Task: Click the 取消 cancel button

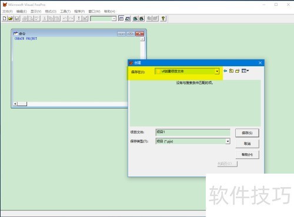Action: 247,144
